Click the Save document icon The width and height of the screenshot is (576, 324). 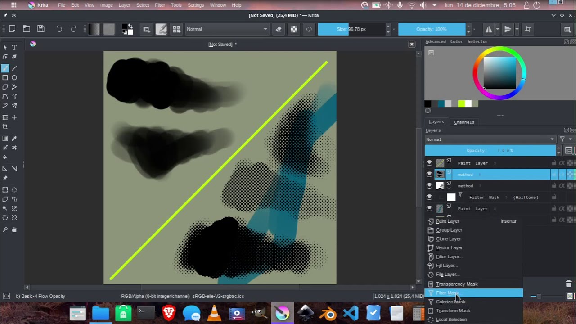41,29
